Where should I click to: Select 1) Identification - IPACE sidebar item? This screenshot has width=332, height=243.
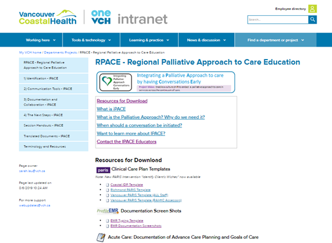point(54,78)
